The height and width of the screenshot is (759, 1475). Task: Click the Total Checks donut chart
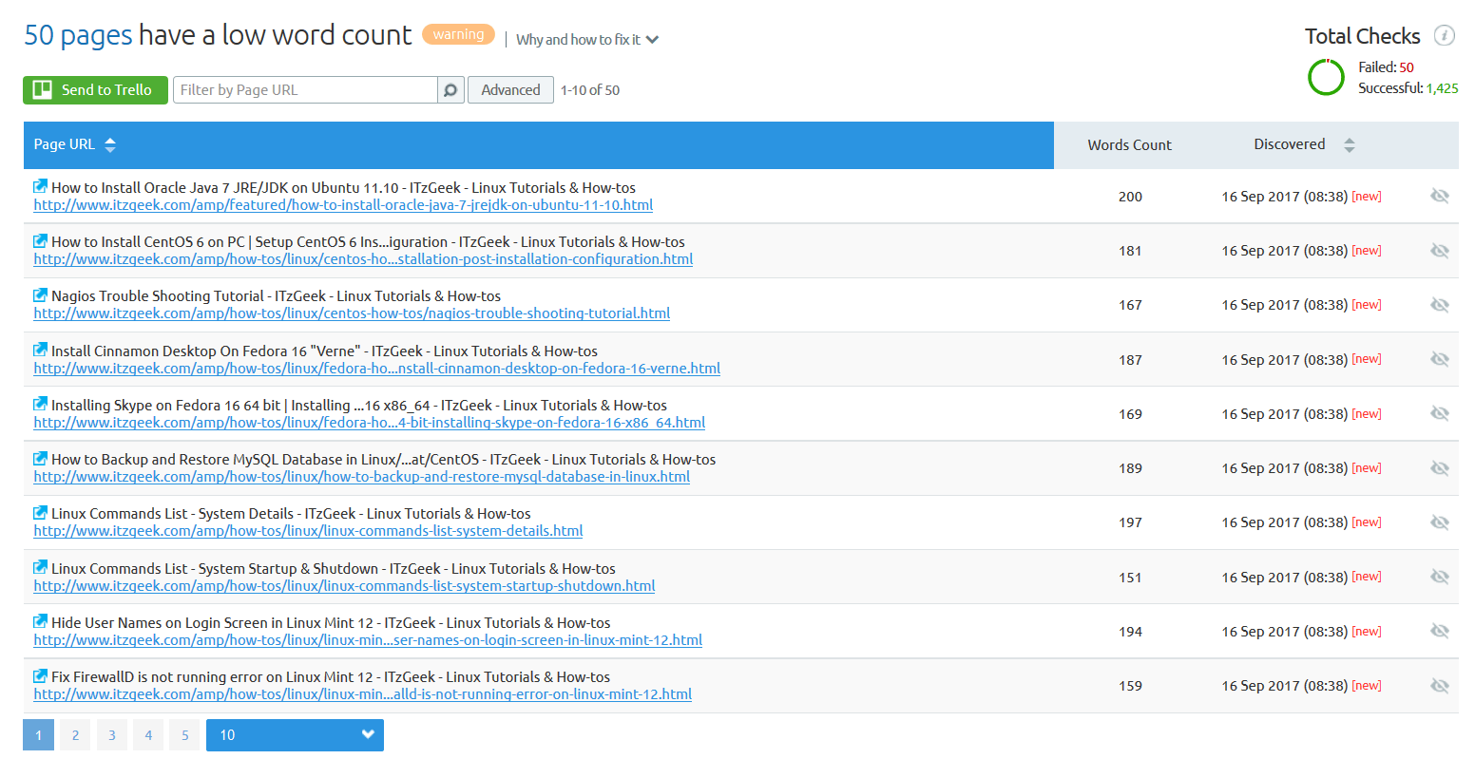click(1326, 78)
